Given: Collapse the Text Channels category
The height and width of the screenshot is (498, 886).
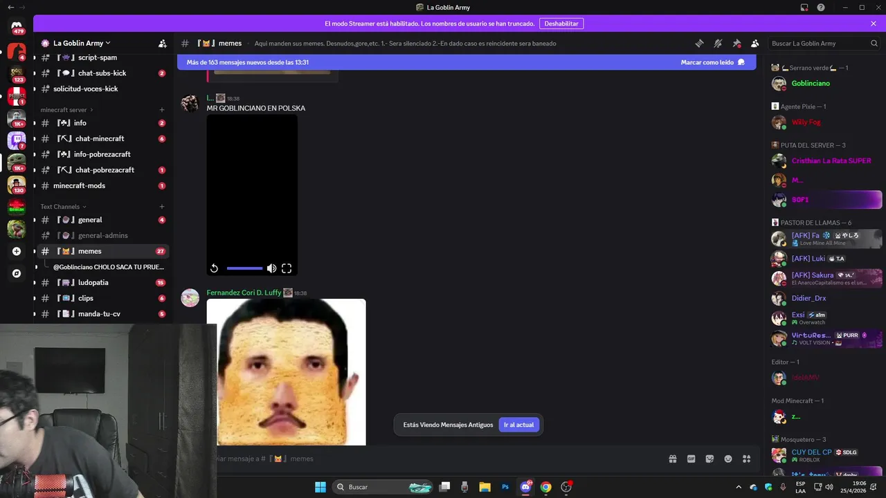Looking at the screenshot, I should [x=63, y=207].
